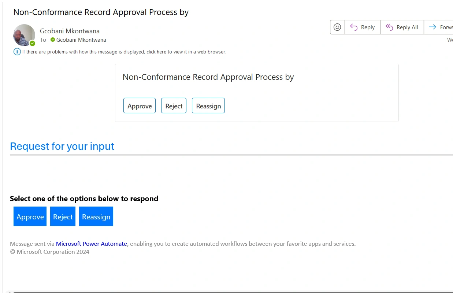The width and height of the screenshot is (453, 293).
Task: Reply to this approval email
Action: click(363, 27)
